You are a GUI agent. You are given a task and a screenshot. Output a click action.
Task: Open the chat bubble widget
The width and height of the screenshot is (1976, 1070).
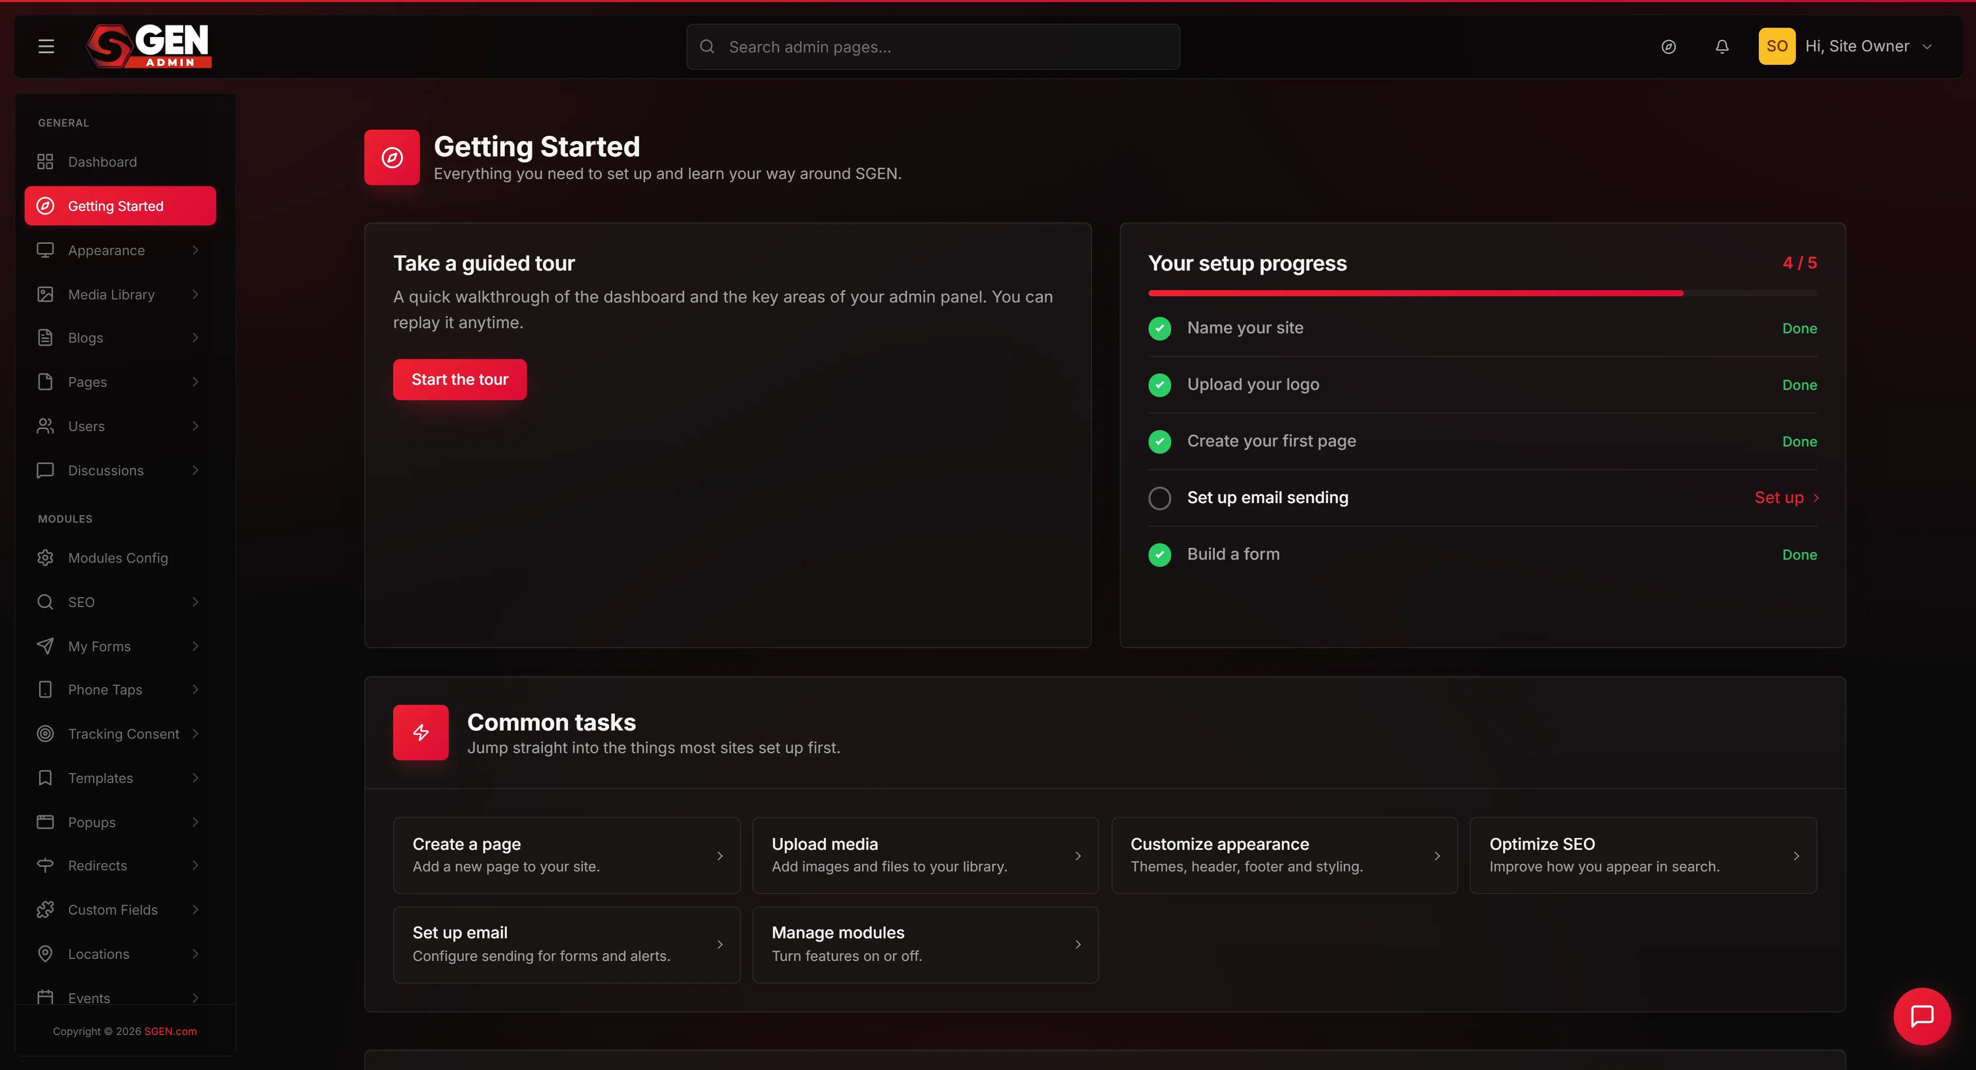point(1921,1015)
